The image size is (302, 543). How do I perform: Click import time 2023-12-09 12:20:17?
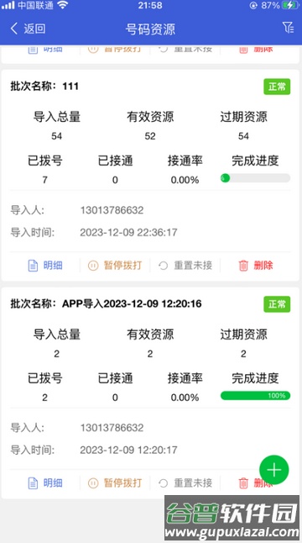click(128, 450)
